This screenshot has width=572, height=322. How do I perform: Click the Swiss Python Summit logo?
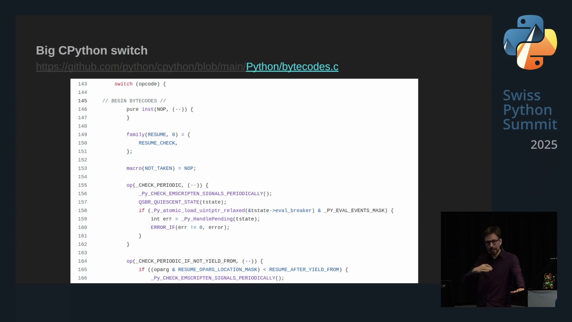pyautogui.click(x=530, y=42)
